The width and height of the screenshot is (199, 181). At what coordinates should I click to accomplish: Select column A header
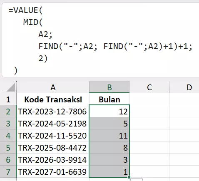(x=53, y=87)
